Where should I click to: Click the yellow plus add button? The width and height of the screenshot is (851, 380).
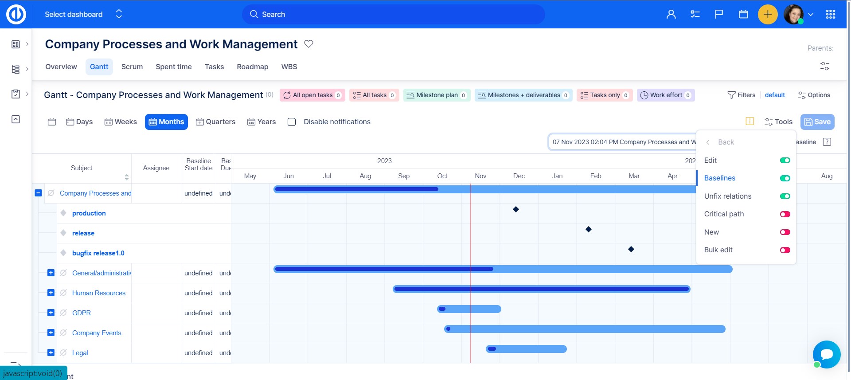pos(768,14)
